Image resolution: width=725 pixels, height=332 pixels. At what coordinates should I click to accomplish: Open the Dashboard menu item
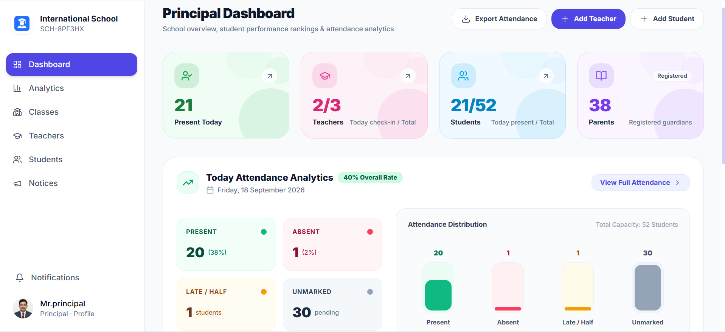(x=71, y=65)
